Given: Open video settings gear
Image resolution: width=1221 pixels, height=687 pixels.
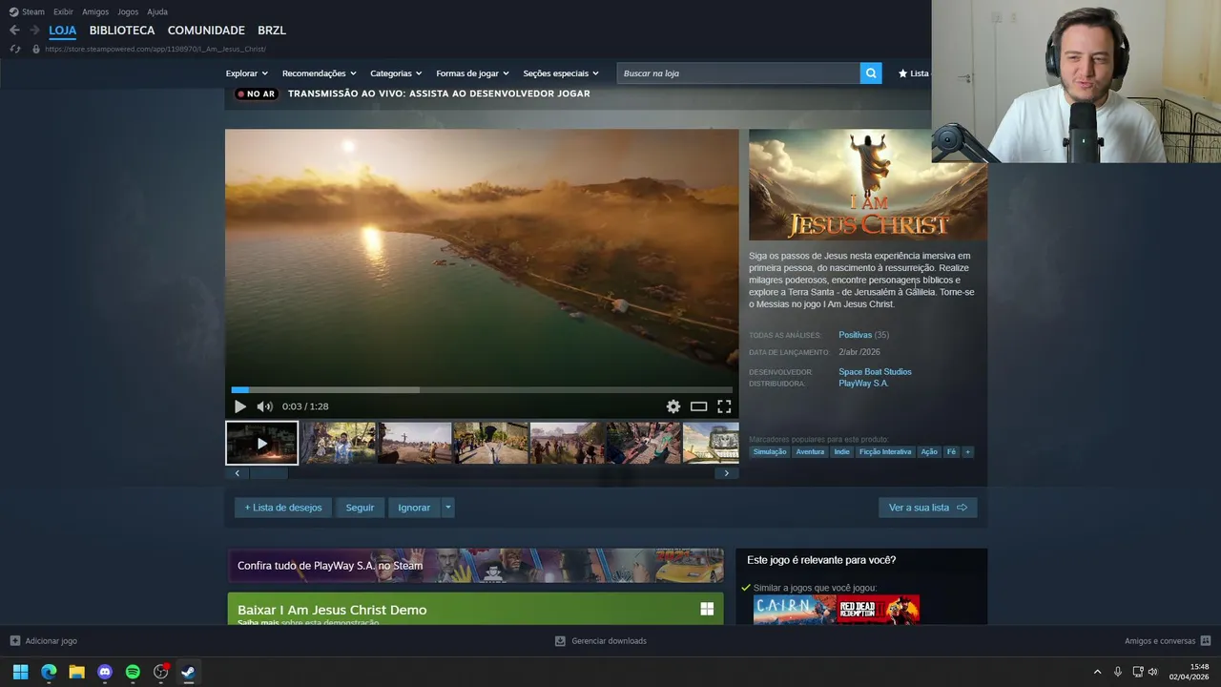Looking at the screenshot, I should (673, 406).
